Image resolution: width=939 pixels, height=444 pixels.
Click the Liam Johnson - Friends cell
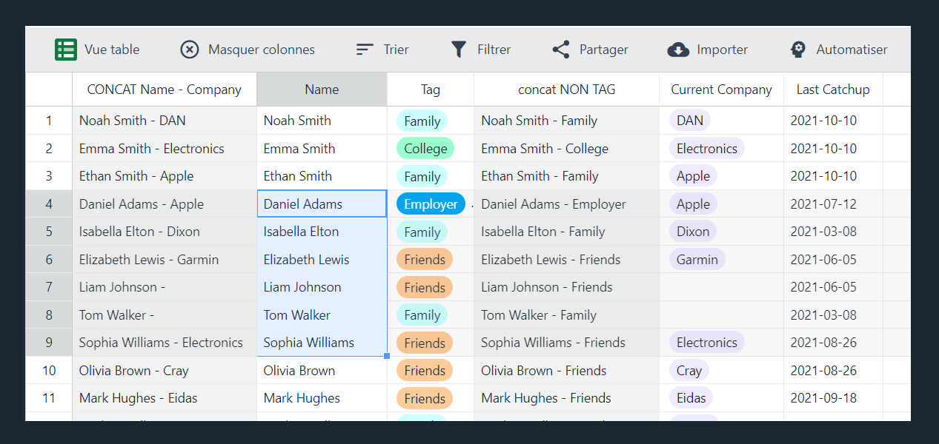click(567, 287)
